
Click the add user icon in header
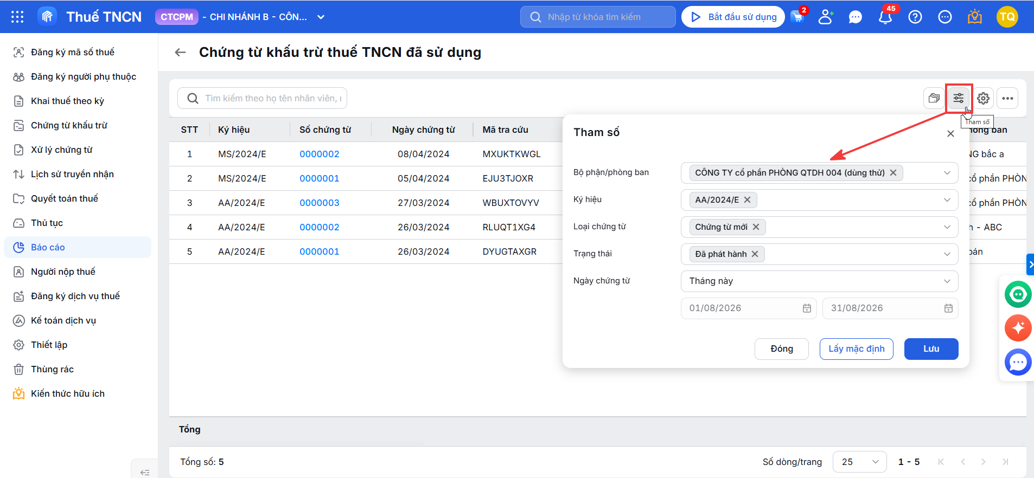point(826,17)
